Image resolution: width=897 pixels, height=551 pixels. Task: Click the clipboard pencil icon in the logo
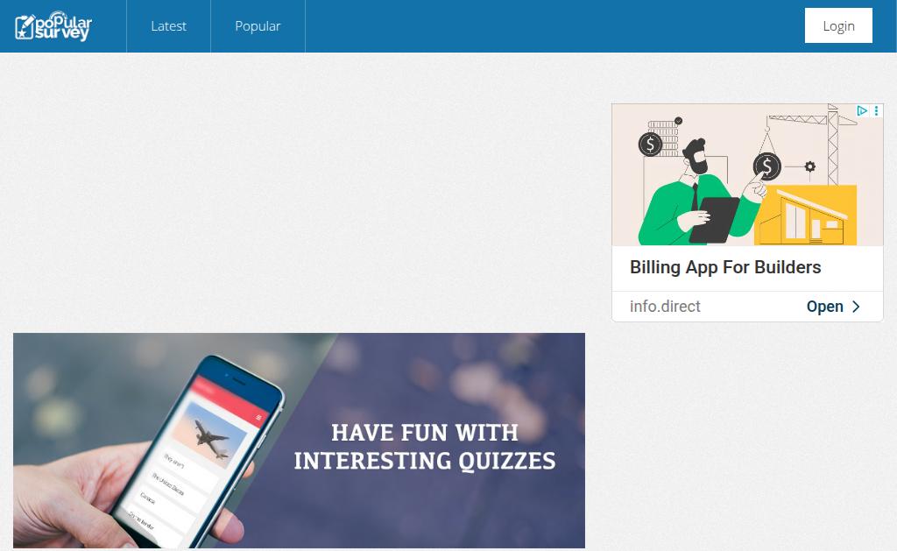point(25,27)
